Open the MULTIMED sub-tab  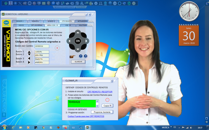click(x=82, y=25)
